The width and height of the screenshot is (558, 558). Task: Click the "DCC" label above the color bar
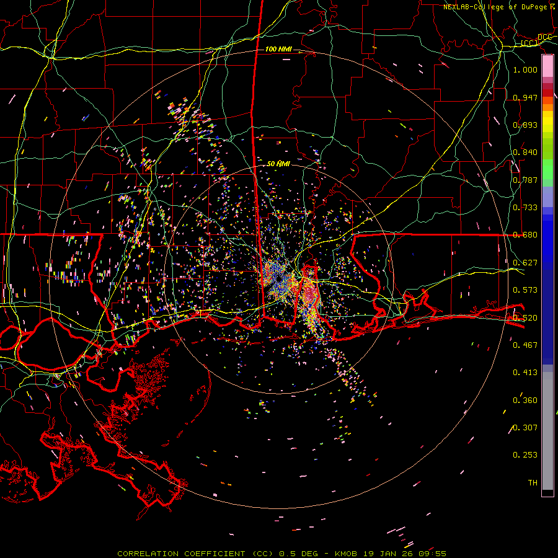point(544,37)
